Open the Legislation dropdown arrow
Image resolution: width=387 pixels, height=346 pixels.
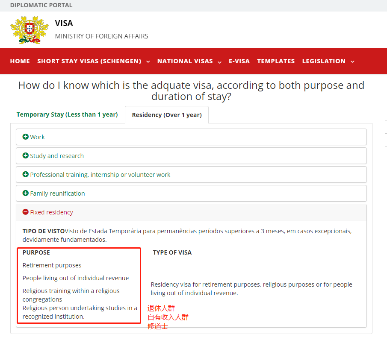tap(352, 62)
